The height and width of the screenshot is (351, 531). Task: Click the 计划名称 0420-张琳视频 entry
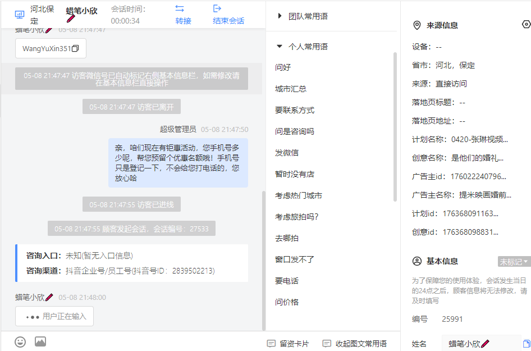click(x=460, y=140)
